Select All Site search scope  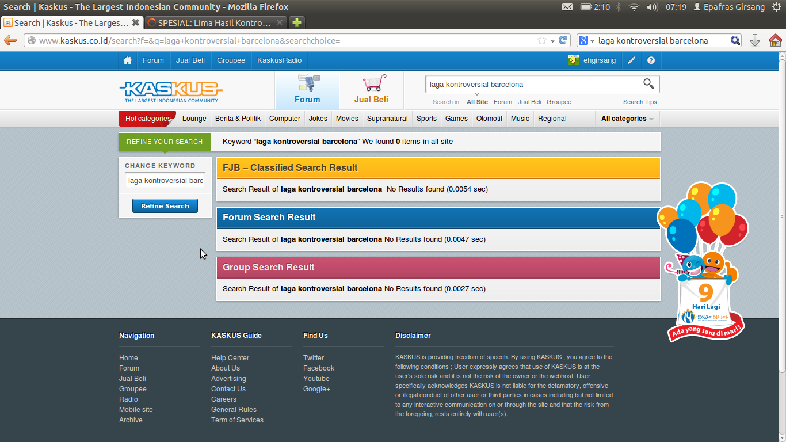coord(477,102)
